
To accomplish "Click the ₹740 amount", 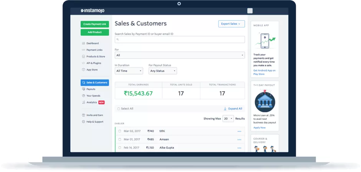I will coord(151,131).
